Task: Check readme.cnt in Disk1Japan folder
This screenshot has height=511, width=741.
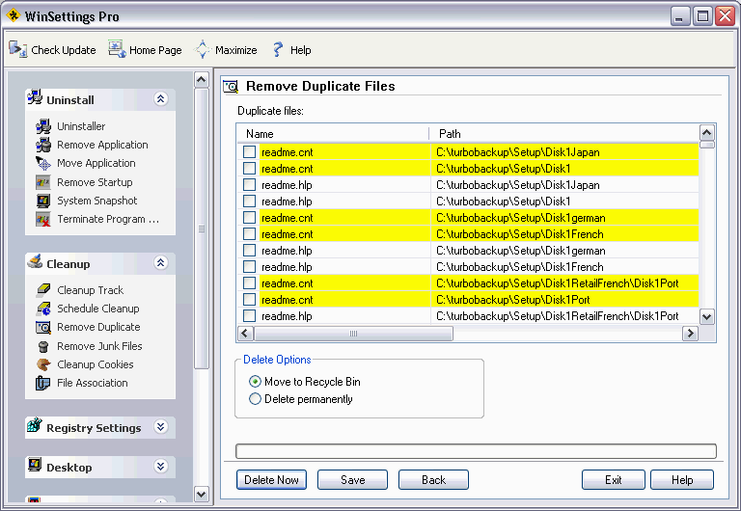Action: [249, 152]
